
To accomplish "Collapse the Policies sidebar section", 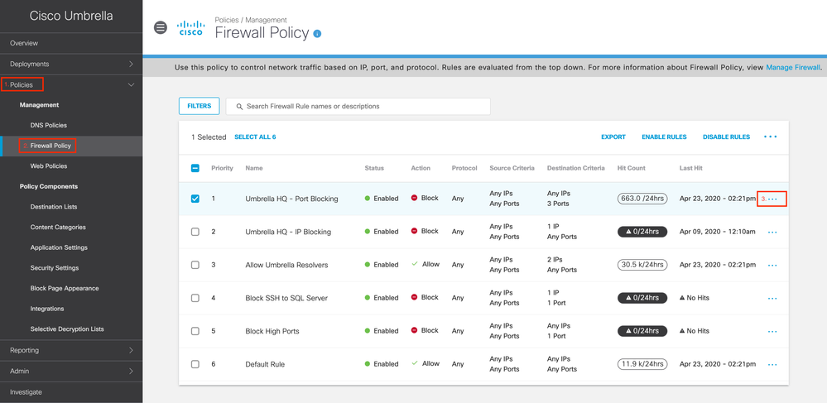I will 131,84.
